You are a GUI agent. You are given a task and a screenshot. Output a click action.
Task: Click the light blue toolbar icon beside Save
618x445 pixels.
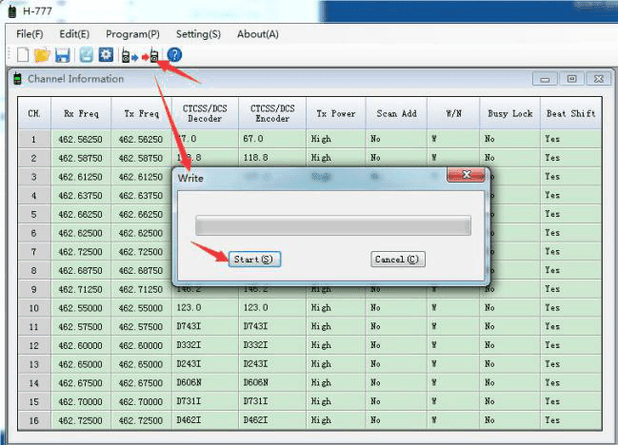(86, 55)
